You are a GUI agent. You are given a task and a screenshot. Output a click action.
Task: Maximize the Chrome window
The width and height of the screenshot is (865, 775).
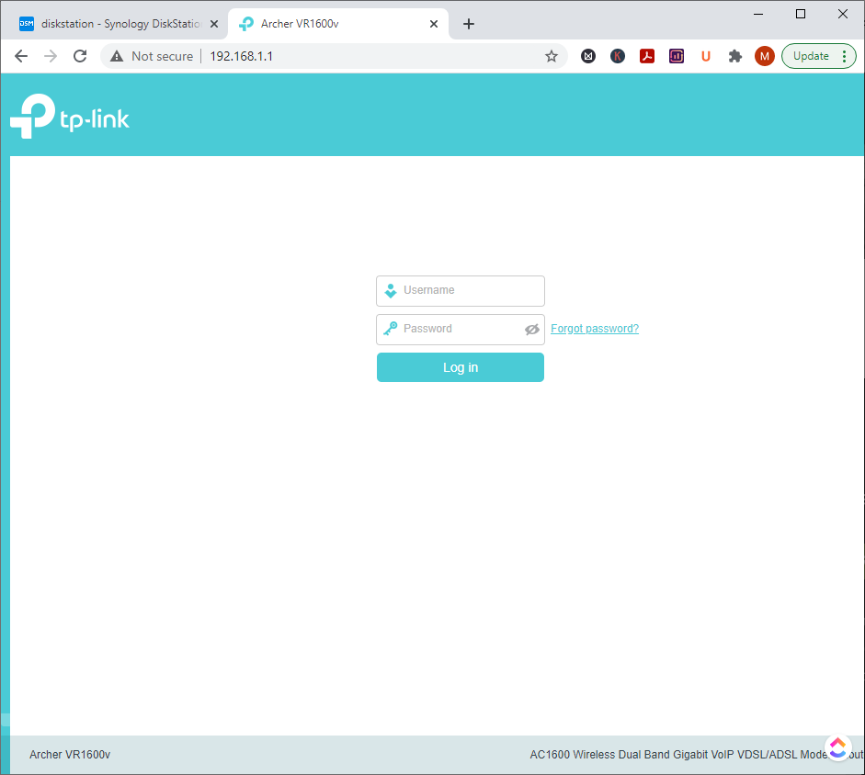801,15
